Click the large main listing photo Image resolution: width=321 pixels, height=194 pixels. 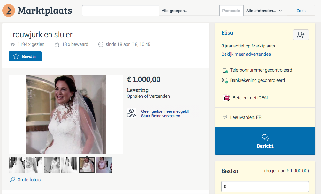pyautogui.click(x=66, y=114)
